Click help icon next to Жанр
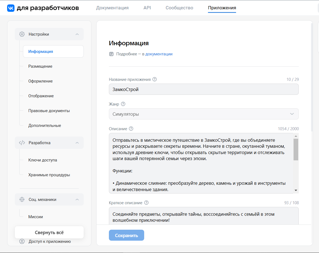The image size is (319, 253). pos(123,104)
